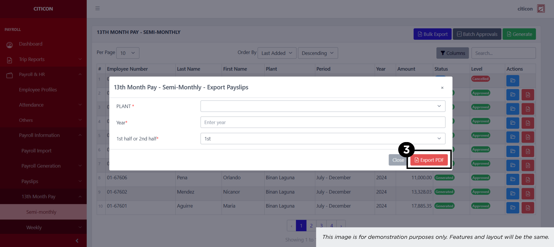This screenshot has width=554, height=247.
Task: Open the 1st half or 2nd half dropdown
Action: (x=323, y=139)
